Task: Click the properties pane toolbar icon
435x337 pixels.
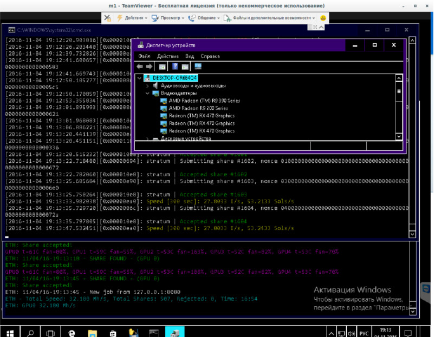Action: pos(185,67)
